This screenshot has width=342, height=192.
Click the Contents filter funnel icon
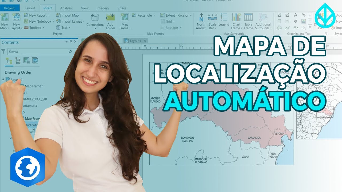(3, 51)
